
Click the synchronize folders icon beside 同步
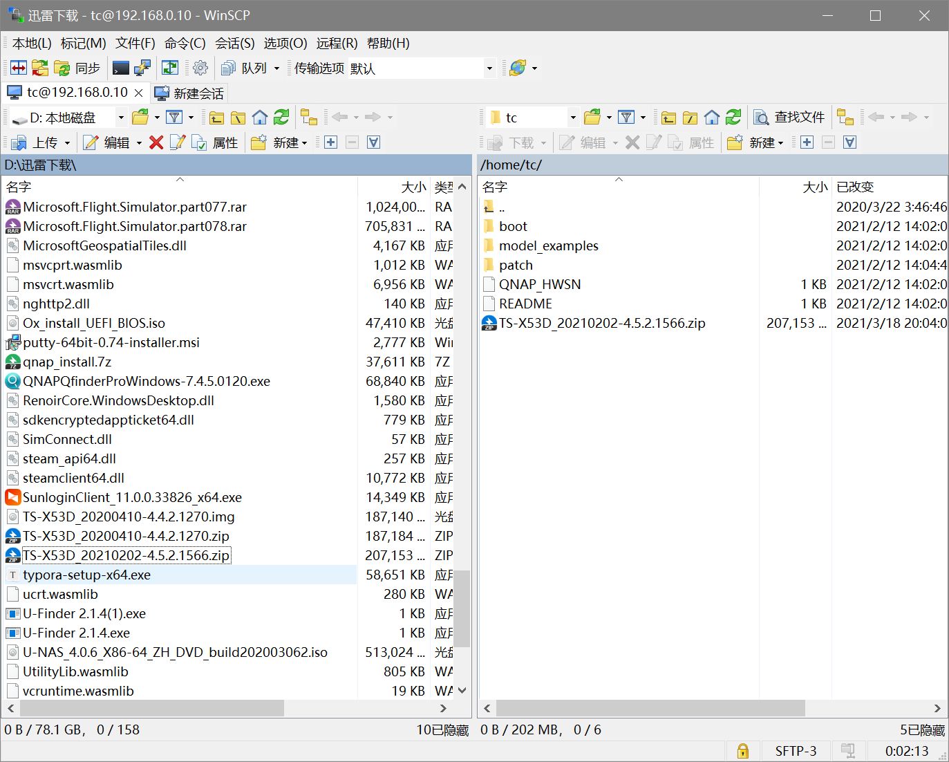tap(62, 68)
